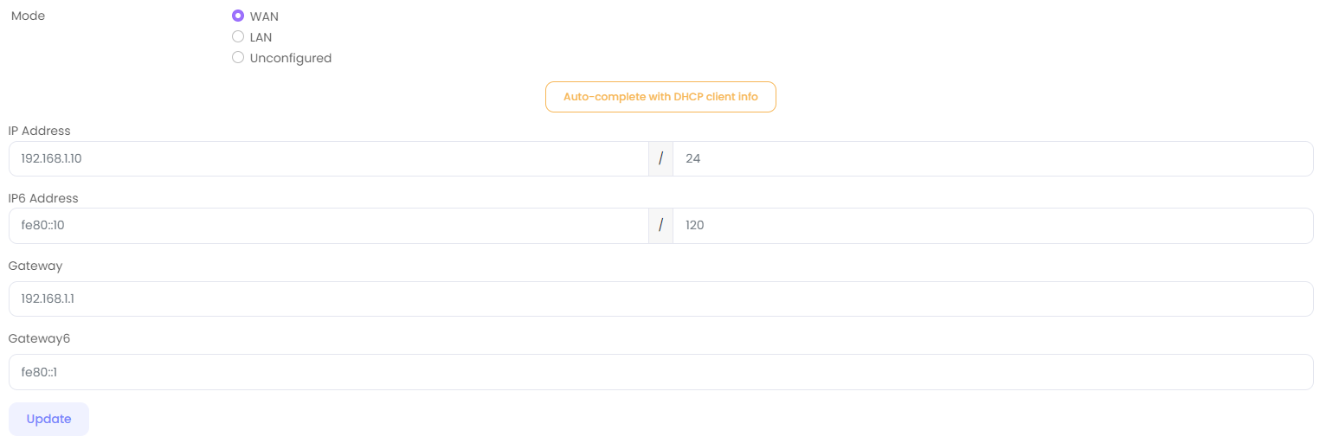Screen dimensions: 1320x443
Task: Click the Mode label
Action: click(28, 16)
